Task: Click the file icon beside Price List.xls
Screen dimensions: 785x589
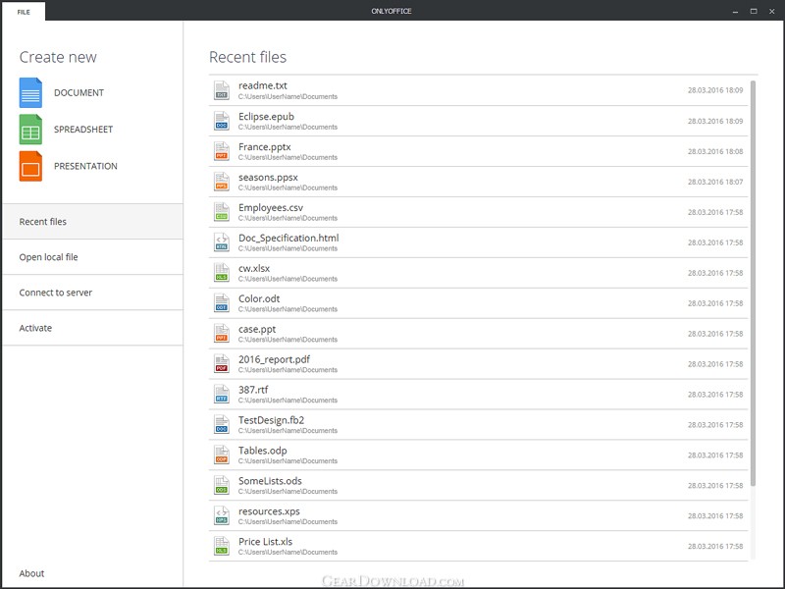Action: pos(222,547)
